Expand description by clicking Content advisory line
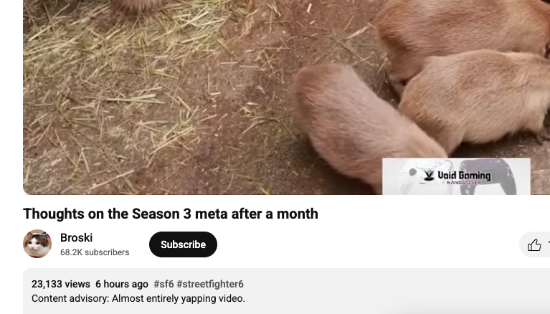The height and width of the screenshot is (314, 550). tap(138, 298)
